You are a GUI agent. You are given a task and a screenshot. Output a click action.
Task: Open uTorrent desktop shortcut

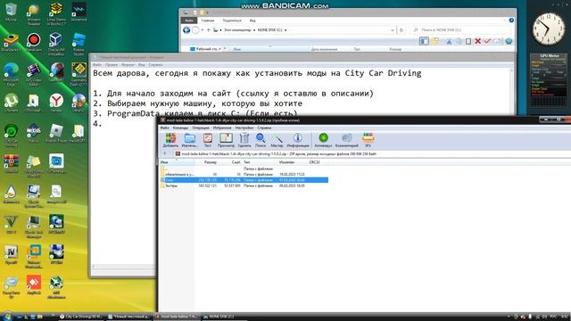(x=11, y=103)
